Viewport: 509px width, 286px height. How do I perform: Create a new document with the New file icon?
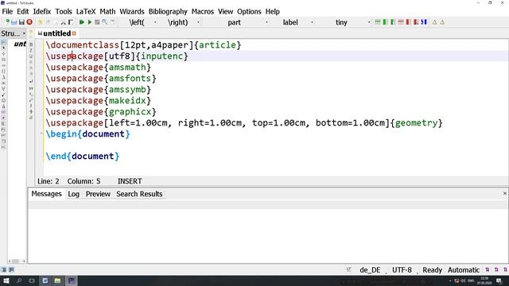[7, 22]
